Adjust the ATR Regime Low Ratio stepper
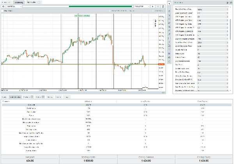Image resolution: width=234 pixels, height=164 pixels. click(x=227, y=20)
